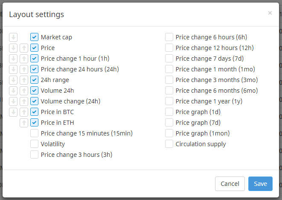Move Price change 1 hour down
The image size is (282, 200).
[13, 59]
